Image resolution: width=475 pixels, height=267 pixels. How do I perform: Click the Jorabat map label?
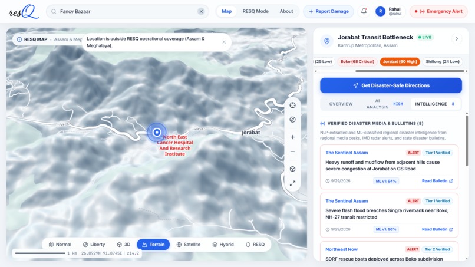250,133
